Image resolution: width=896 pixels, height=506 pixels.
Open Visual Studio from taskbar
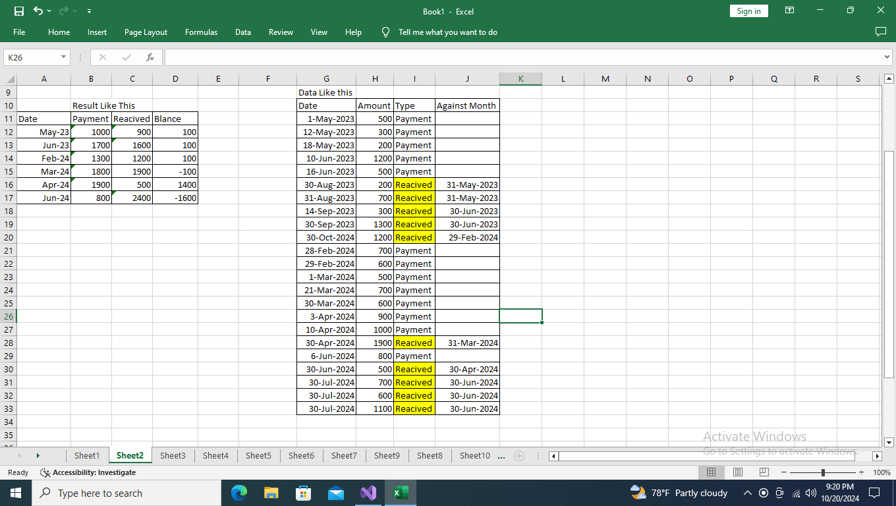pyautogui.click(x=368, y=493)
